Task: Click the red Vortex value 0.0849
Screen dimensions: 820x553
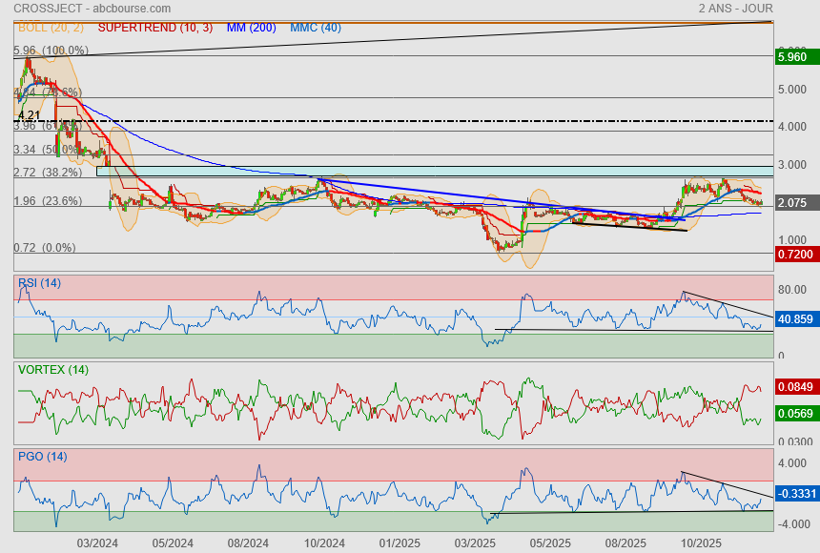Action: point(794,387)
